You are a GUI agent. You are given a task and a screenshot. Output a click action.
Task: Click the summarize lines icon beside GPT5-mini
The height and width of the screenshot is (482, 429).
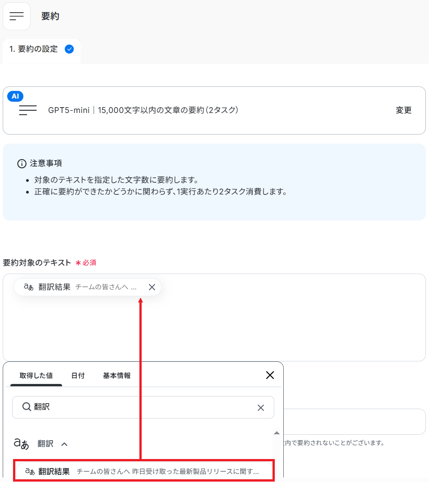(27, 110)
